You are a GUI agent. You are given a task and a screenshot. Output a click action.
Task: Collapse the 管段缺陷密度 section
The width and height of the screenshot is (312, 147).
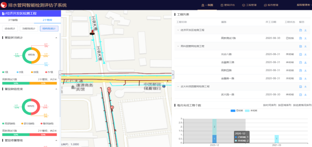point(56,89)
